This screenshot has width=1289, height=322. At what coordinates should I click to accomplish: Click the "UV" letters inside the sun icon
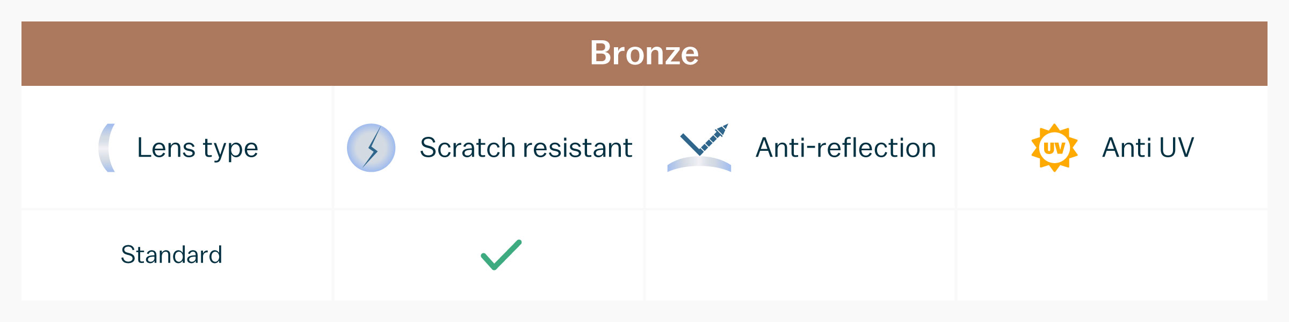[1054, 148]
